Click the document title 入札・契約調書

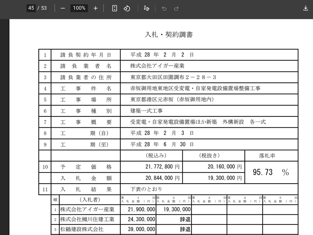point(169,35)
